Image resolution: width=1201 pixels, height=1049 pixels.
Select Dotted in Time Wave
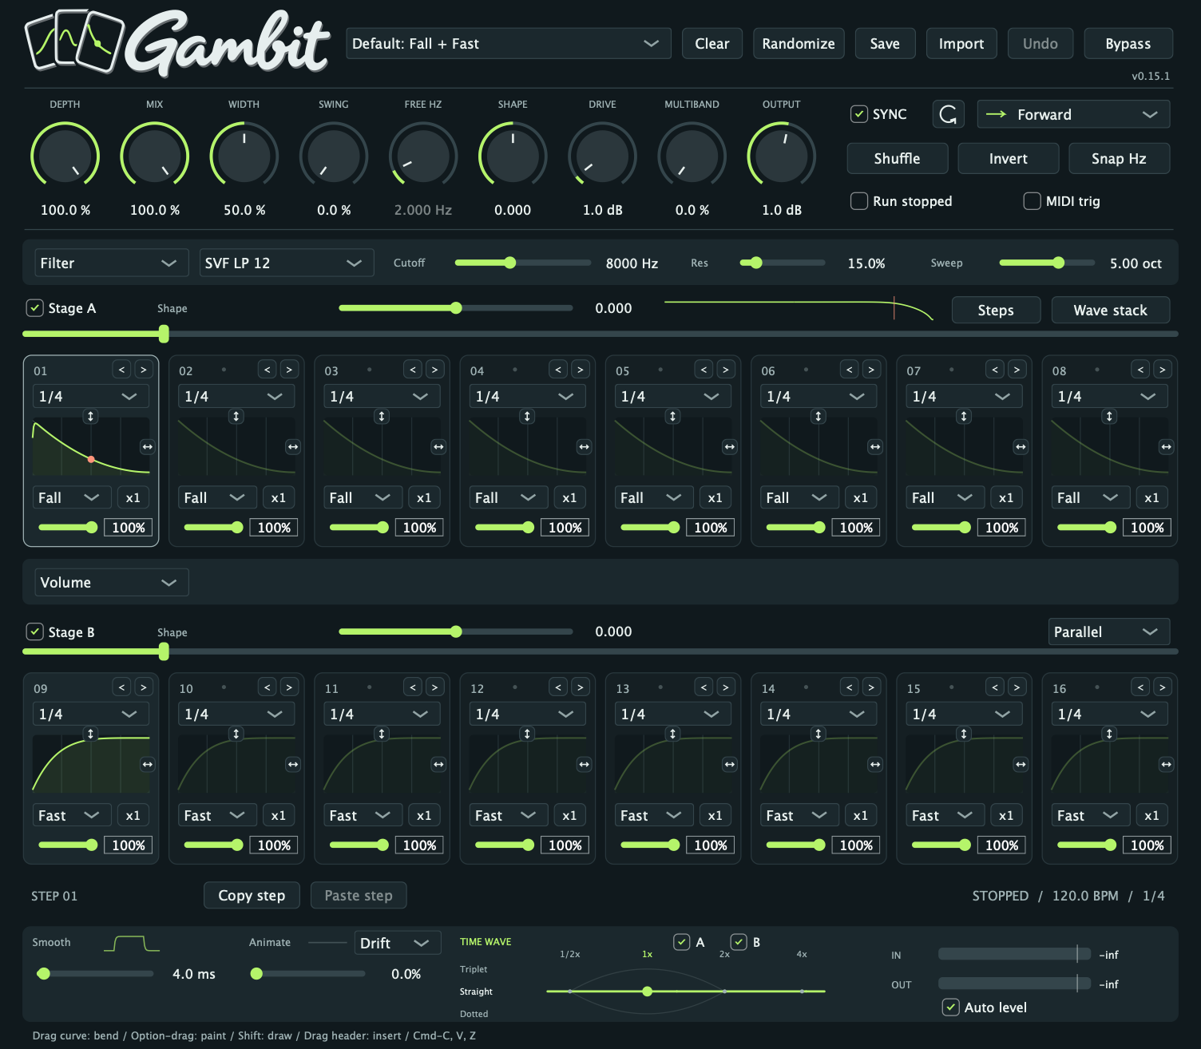click(474, 1014)
